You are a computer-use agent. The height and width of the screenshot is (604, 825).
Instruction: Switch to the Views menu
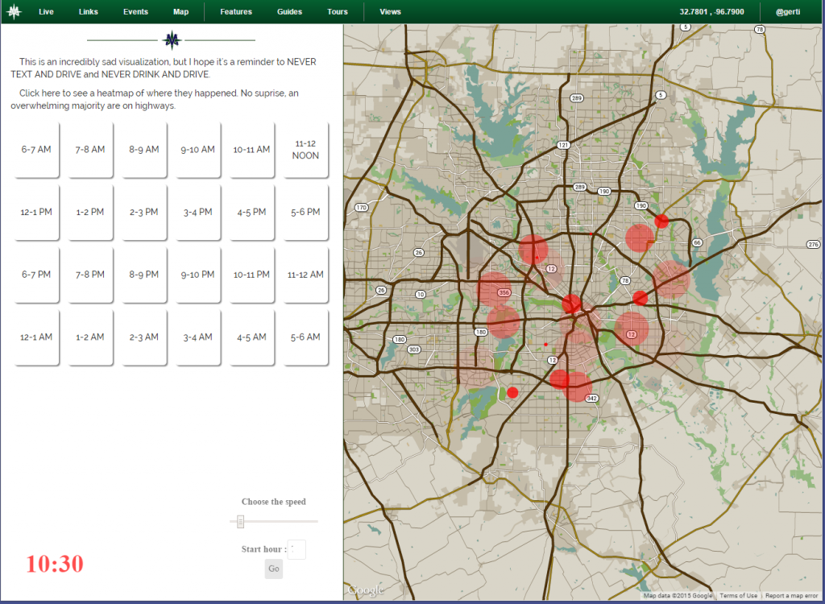[x=390, y=12]
